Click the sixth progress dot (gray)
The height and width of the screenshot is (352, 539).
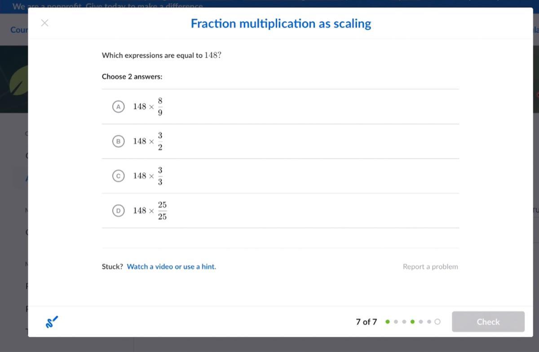tap(429, 322)
